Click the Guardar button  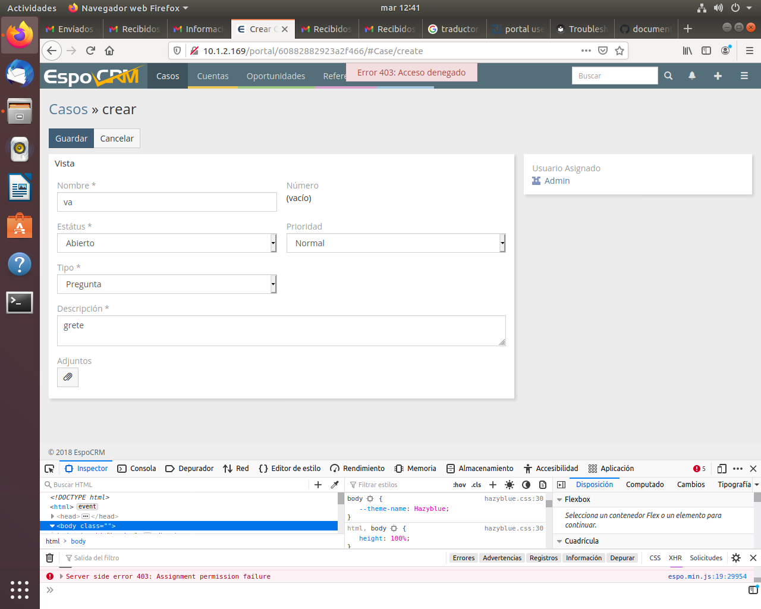[x=71, y=139]
